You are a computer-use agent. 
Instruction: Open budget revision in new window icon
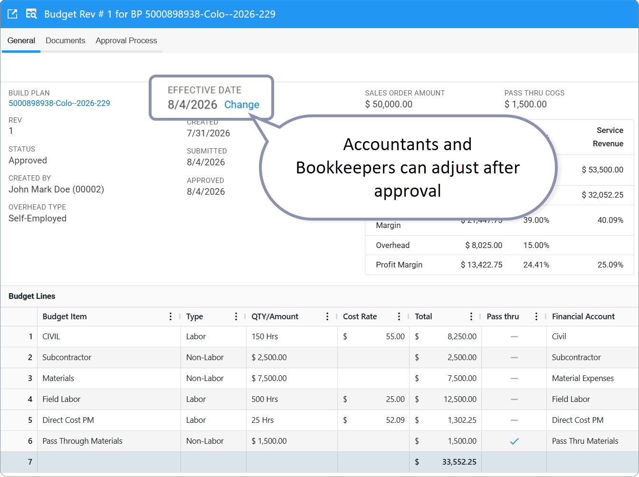pos(13,14)
